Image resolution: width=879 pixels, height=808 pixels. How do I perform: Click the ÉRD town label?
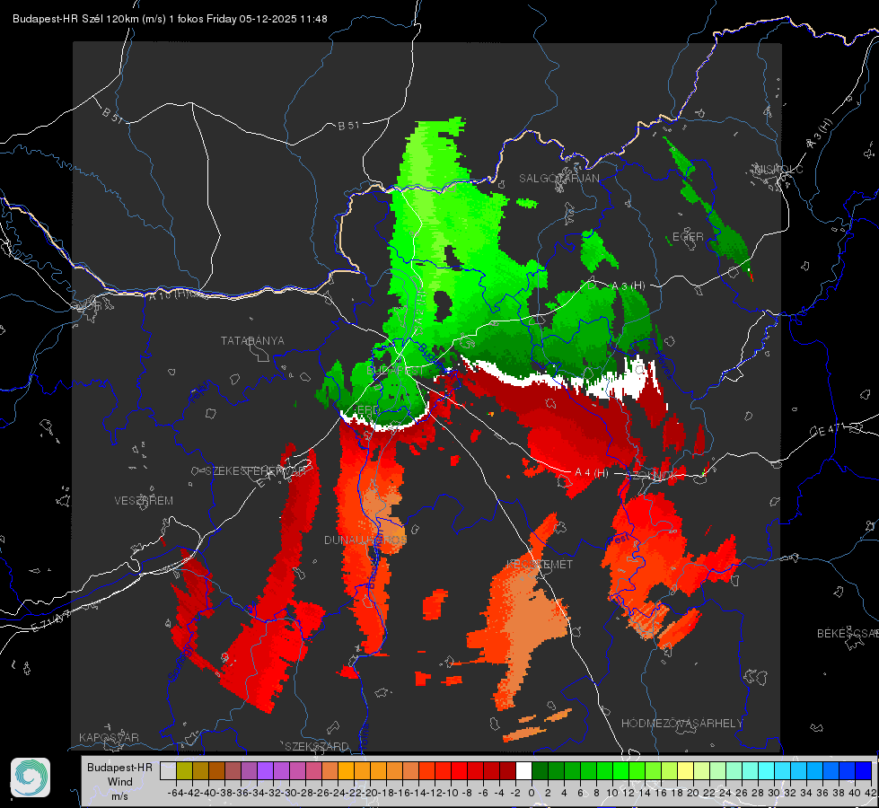coord(367,409)
